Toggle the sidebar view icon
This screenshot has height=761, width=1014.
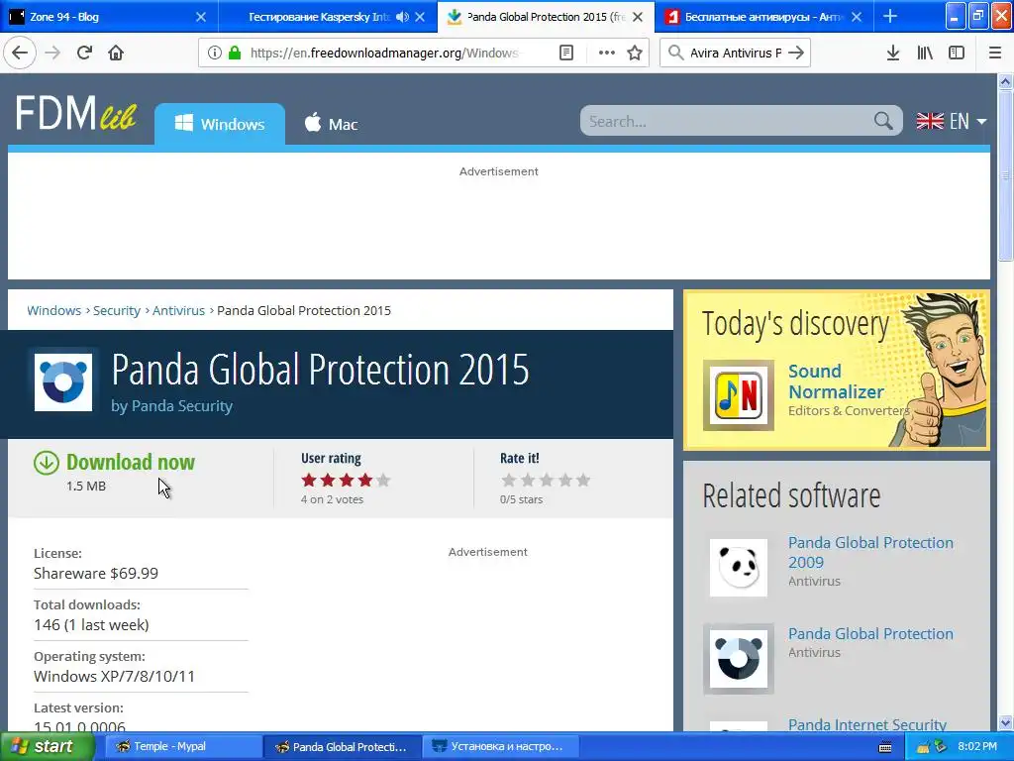[x=957, y=54]
